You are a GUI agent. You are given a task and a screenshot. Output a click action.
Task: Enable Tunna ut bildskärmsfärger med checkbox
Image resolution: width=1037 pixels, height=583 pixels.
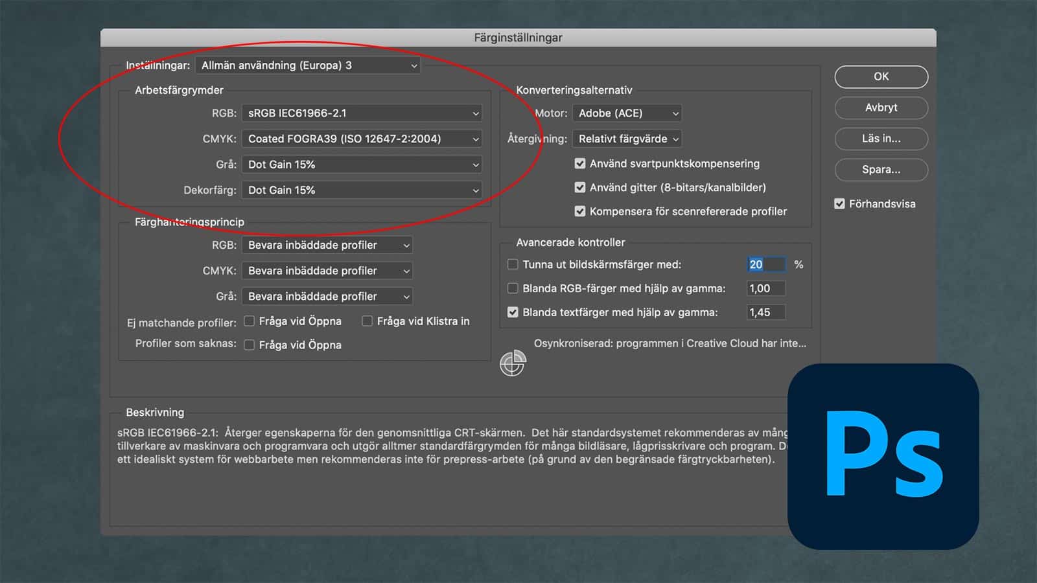pyautogui.click(x=513, y=264)
